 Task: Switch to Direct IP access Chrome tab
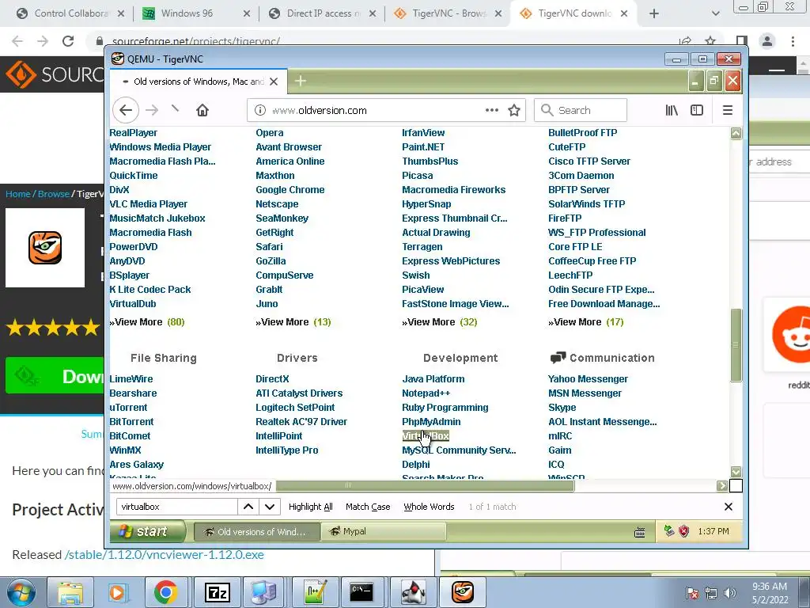coord(323,13)
